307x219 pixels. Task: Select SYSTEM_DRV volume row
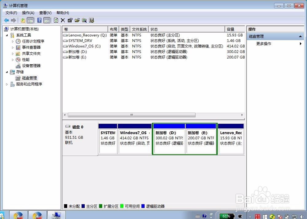click(x=154, y=41)
